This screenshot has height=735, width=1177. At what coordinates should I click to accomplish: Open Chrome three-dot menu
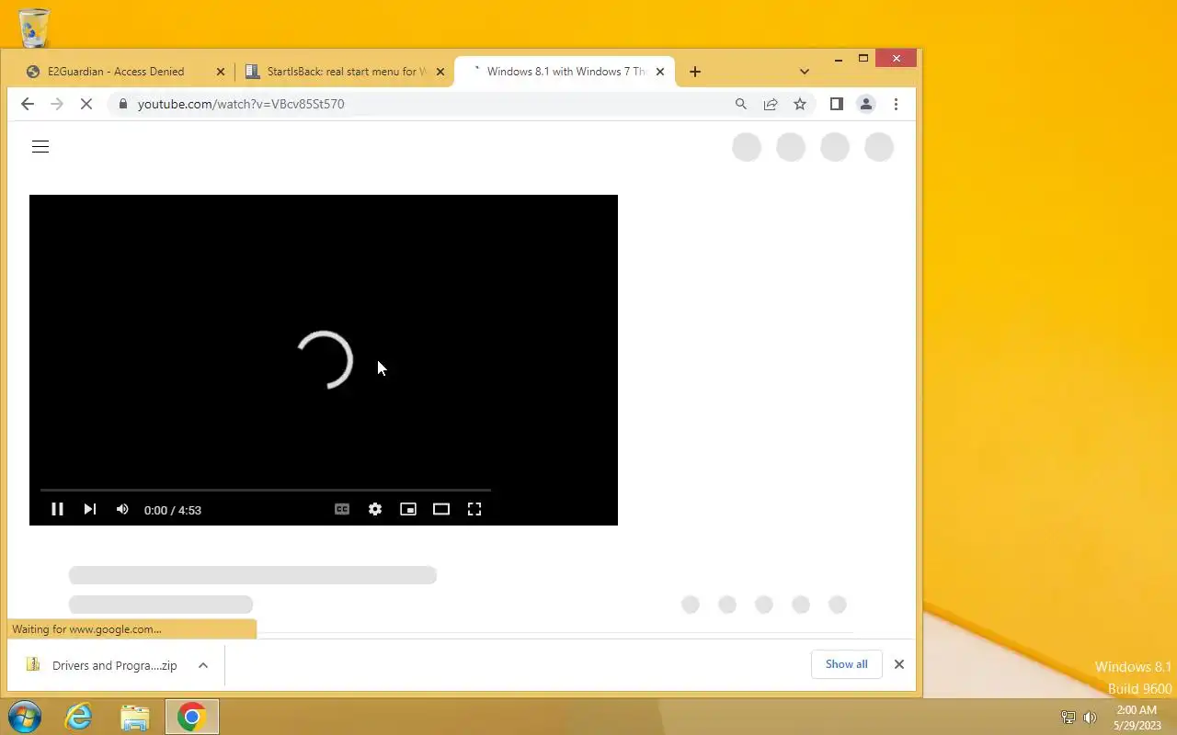coord(896,104)
